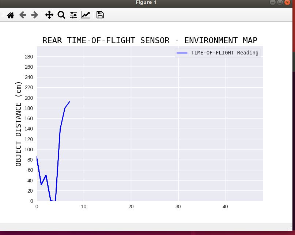
Task: Click y-axis tick label 120
Action: point(29,139)
